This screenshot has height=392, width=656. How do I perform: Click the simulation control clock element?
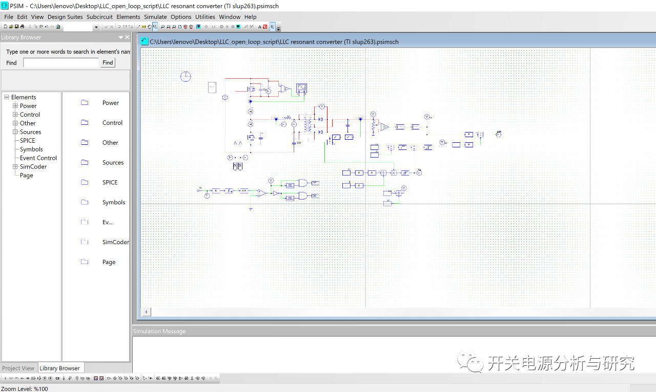pos(186,76)
